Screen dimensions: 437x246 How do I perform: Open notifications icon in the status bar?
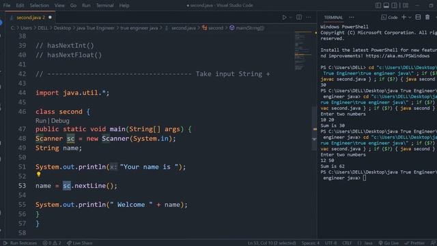434,243
